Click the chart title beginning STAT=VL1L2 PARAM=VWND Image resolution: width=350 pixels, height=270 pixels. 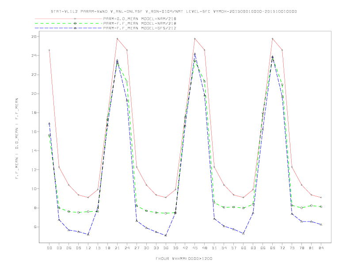click(x=174, y=11)
